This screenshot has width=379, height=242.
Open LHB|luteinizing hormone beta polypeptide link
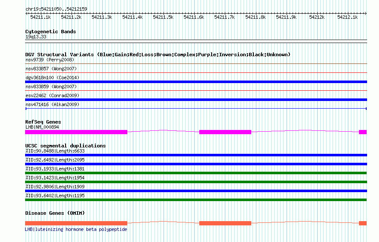click(76, 229)
